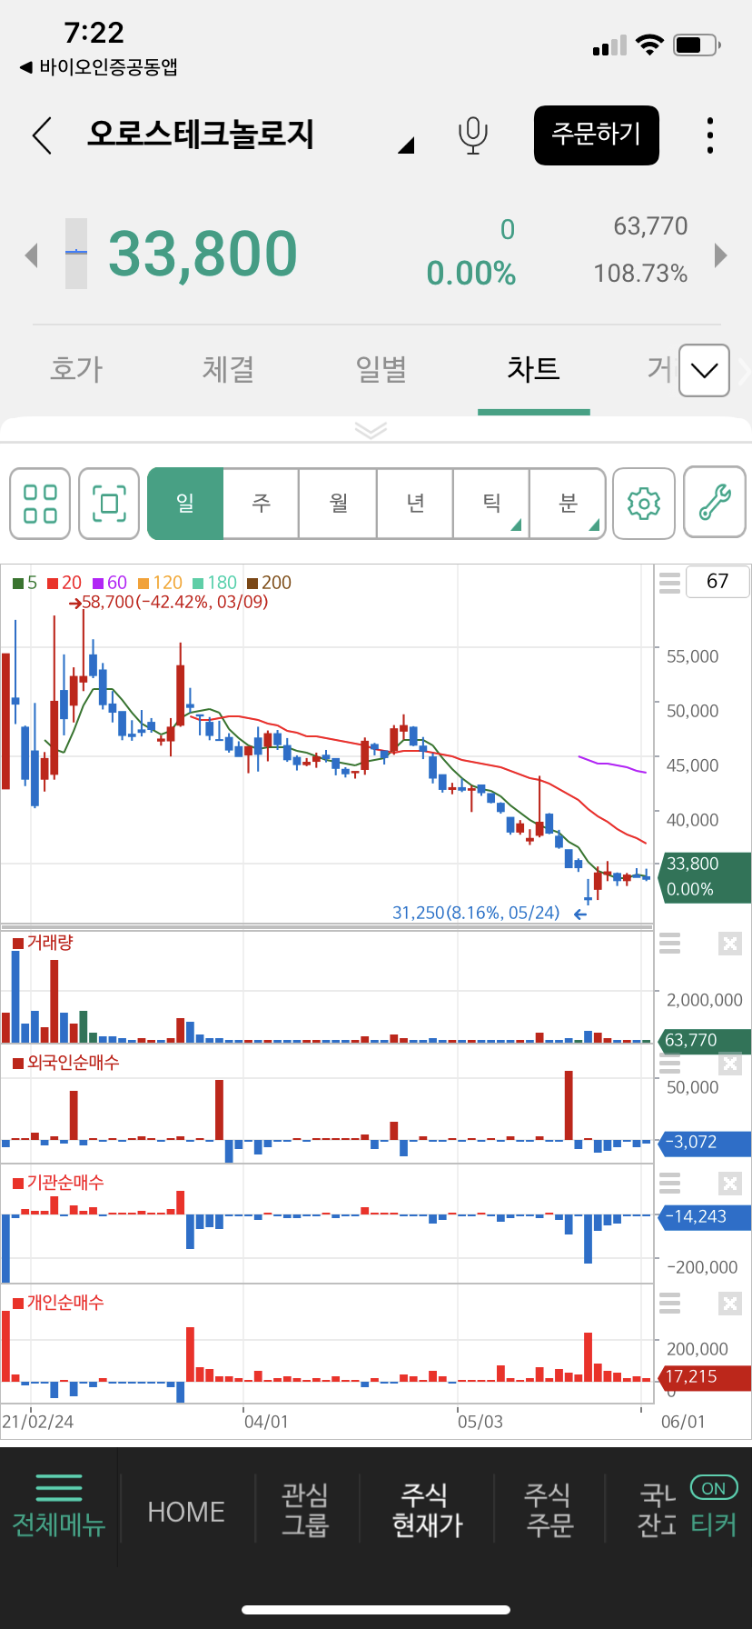Screen dimensions: 752x1629
Task: Go back with the left chevron arrow
Action: tap(42, 135)
